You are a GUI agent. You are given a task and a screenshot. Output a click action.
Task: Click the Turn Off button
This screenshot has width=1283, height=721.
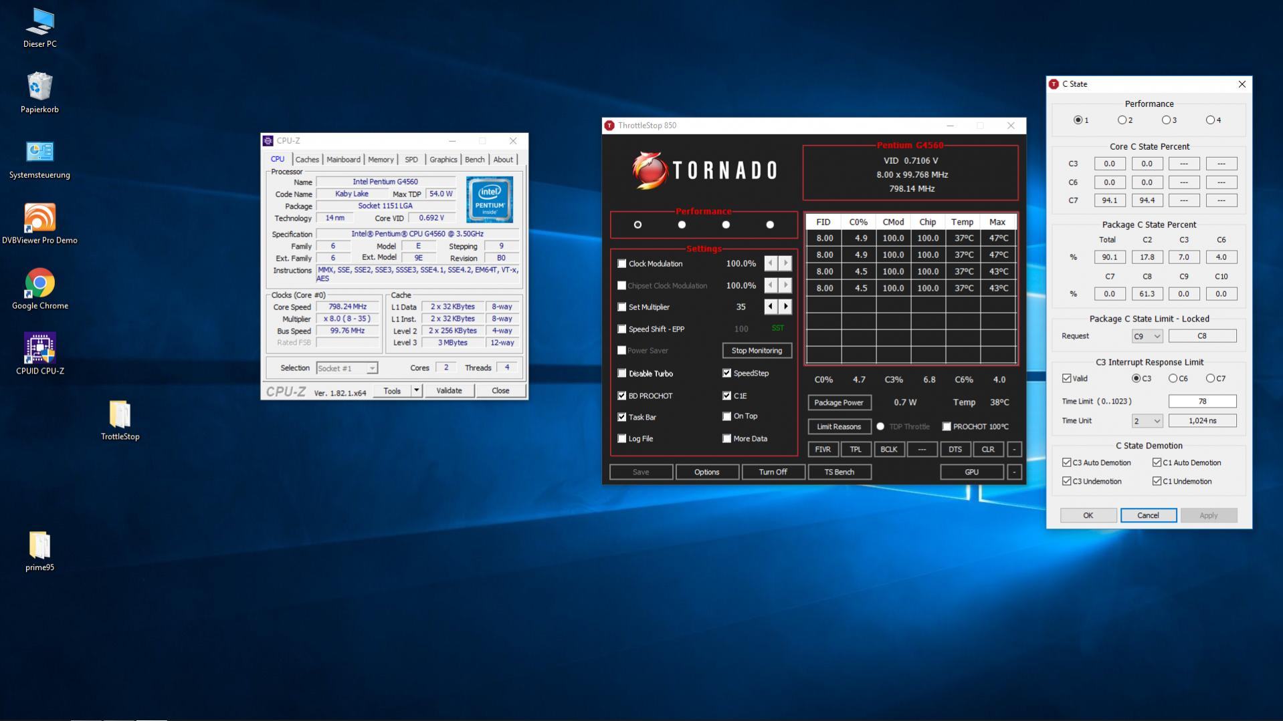(773, 472)
